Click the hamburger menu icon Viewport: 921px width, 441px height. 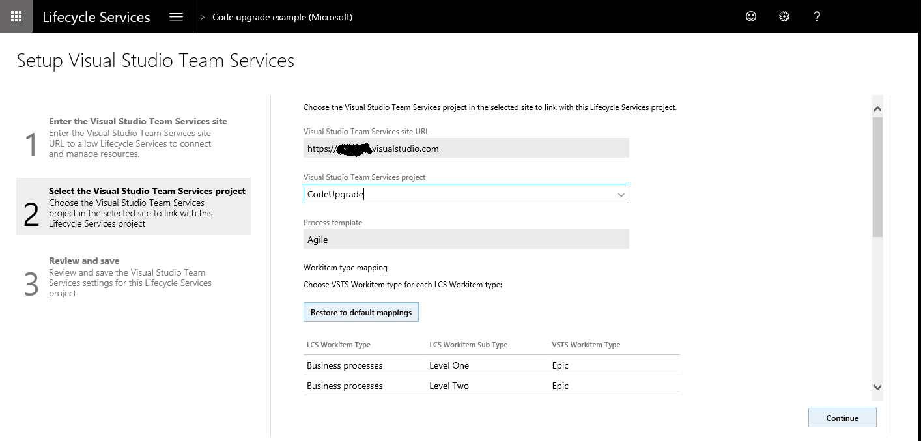pyautogui.click(x=176, y=16)
